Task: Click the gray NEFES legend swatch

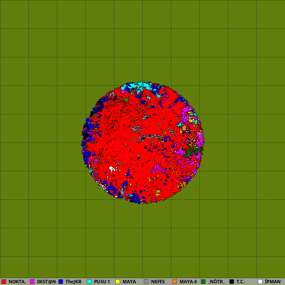Action: click(x=146, y=282)
